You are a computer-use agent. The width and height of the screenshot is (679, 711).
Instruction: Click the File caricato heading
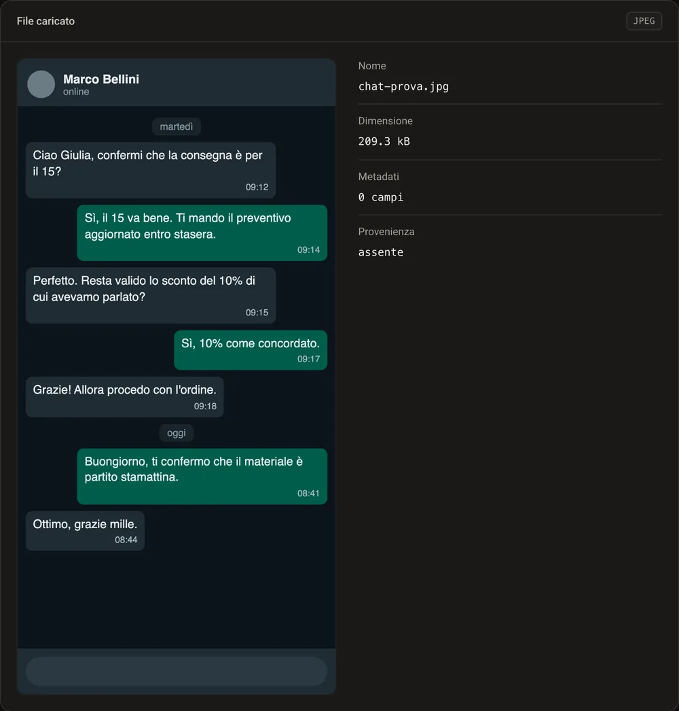[x=45, y=21]
